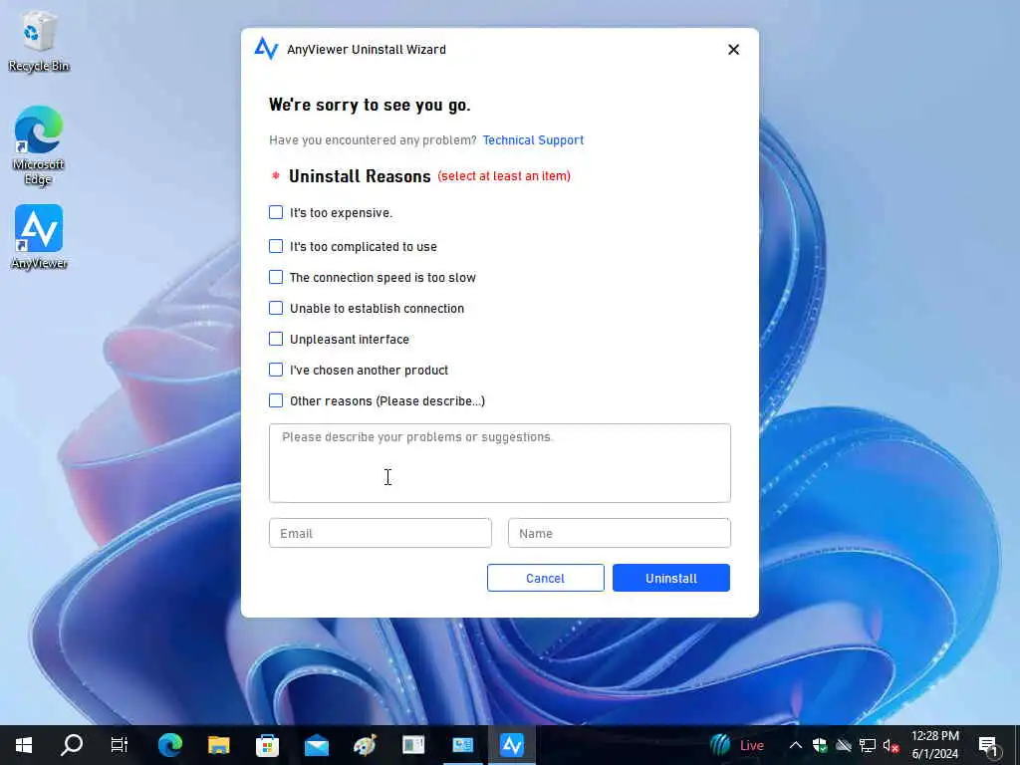This screenshot has height=765, width=1020.
Task: Check "It's too complicated to use"
Action: pyautogui.click(x=276, y=246)
